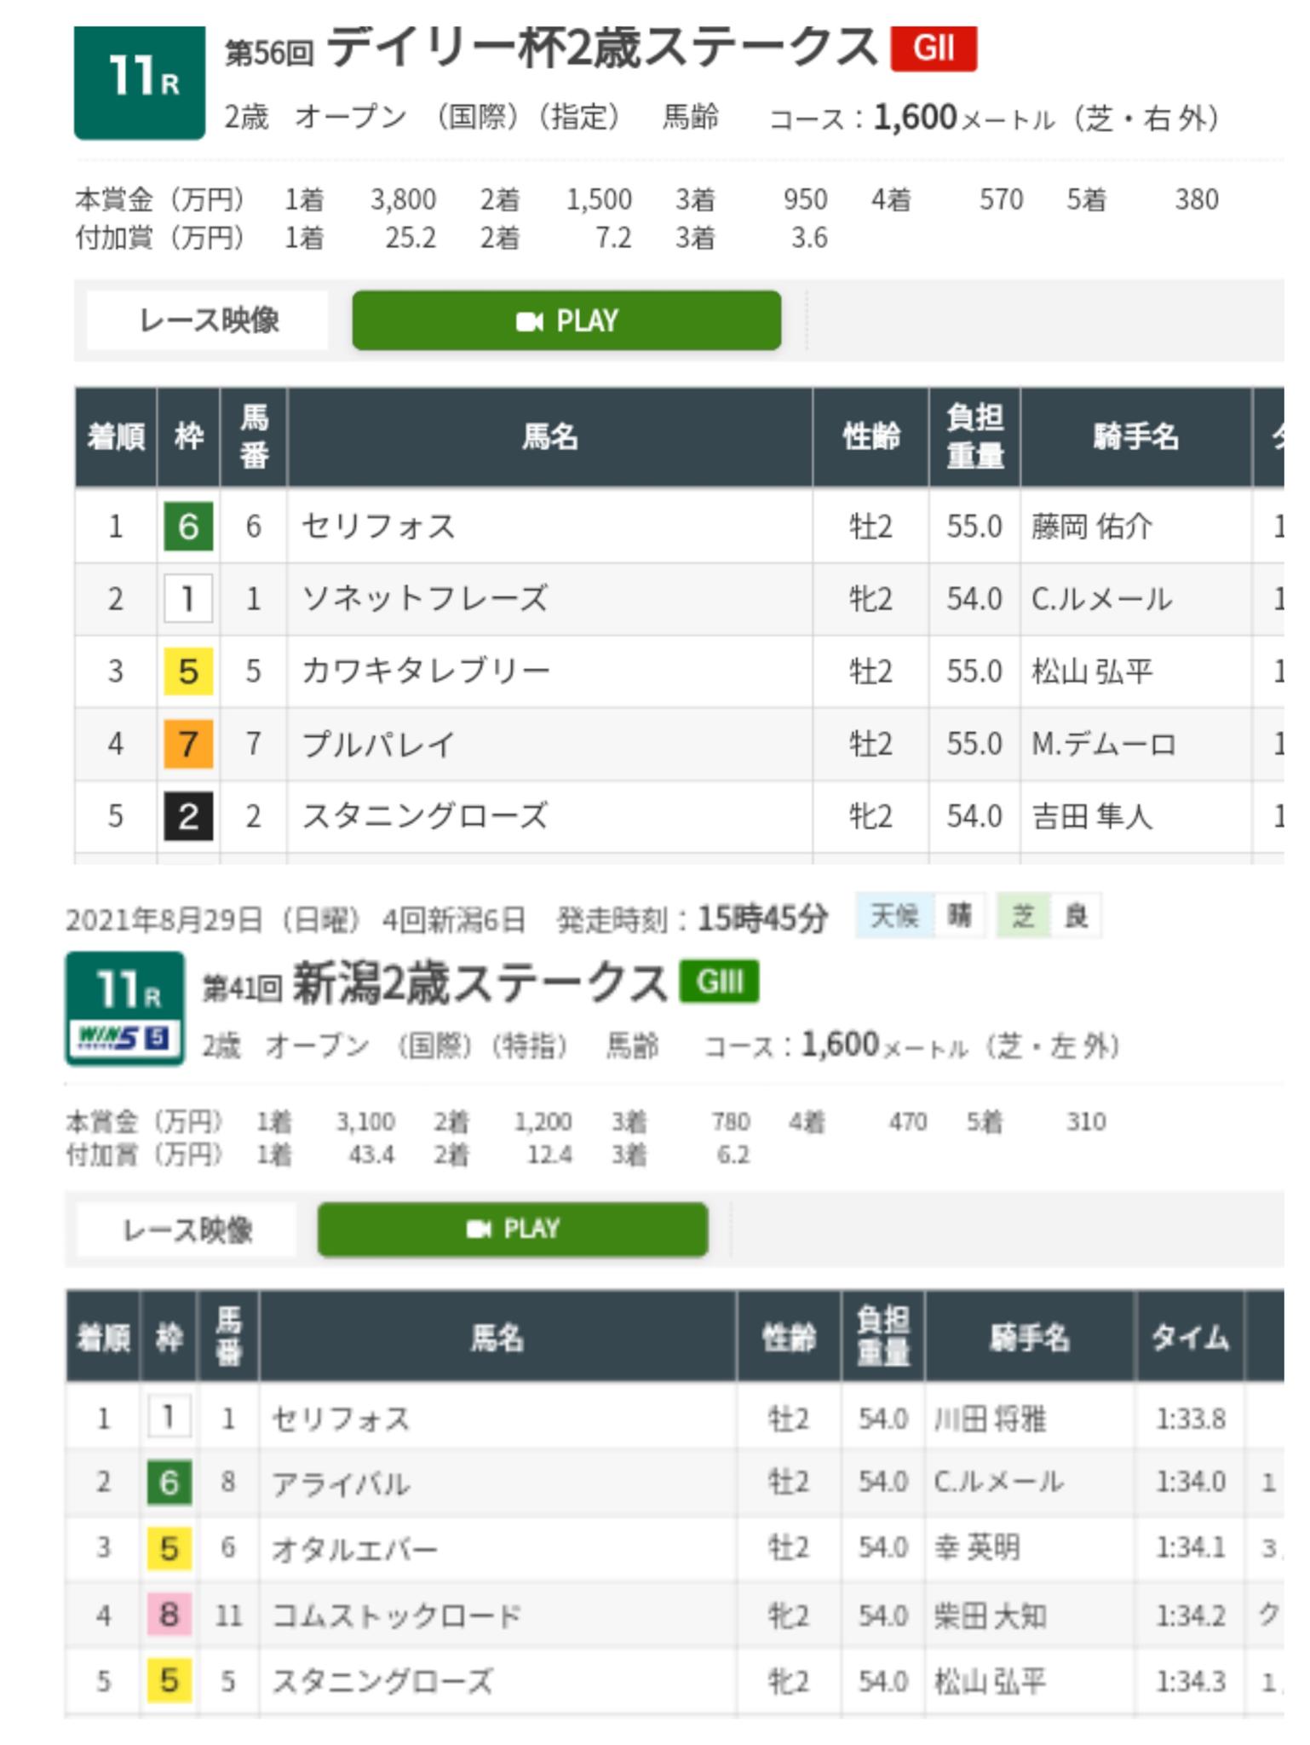Open horse セリフォス in Daily Hai results
The height and width of the screenshot is (1745, 1310).
pos(378,527)
